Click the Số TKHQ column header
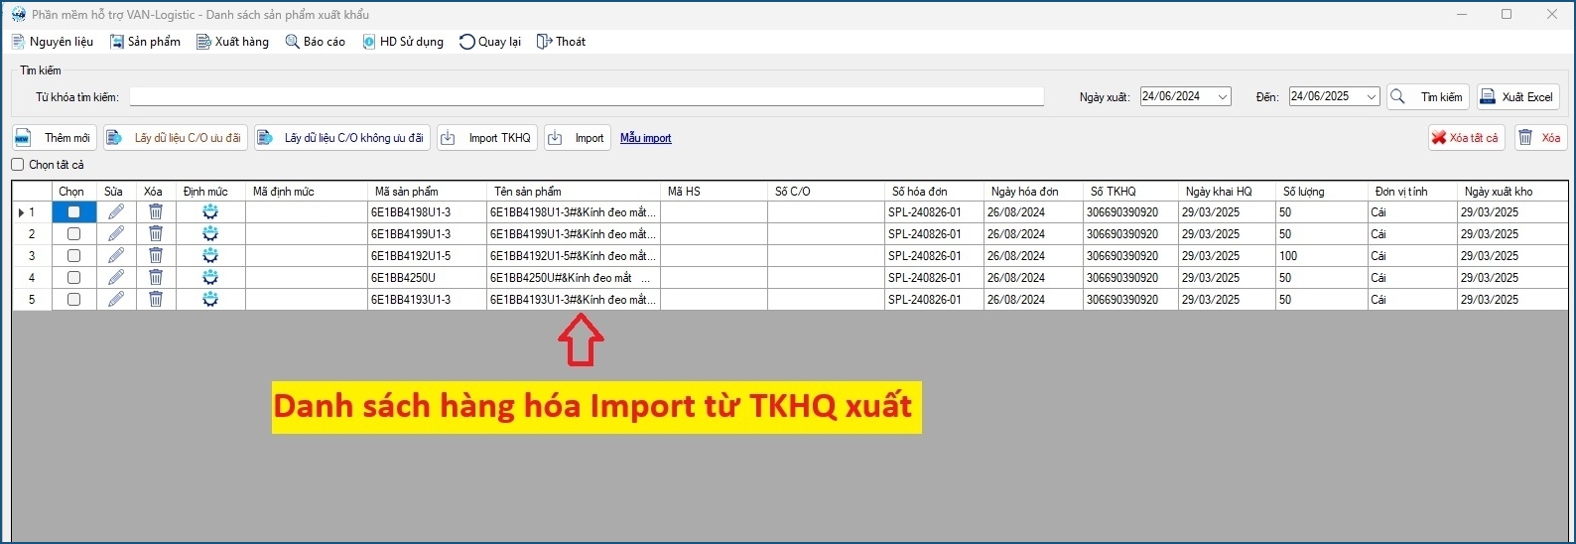Screen dimensions: 1576x544 1130,191
